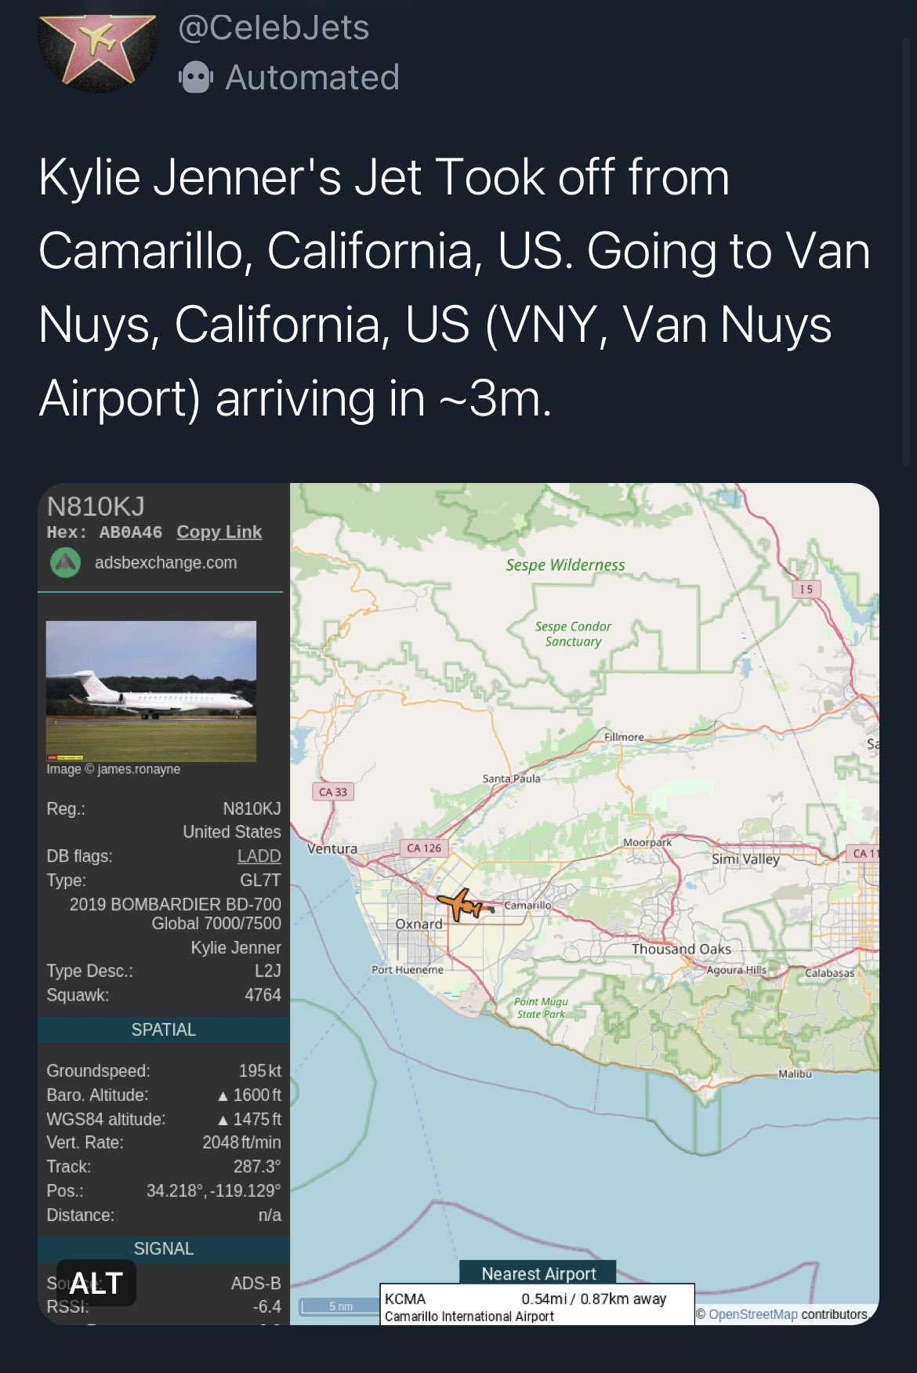Click the CA 33 highway shield
Viewport: 917px width, 1373px height.
333,792
